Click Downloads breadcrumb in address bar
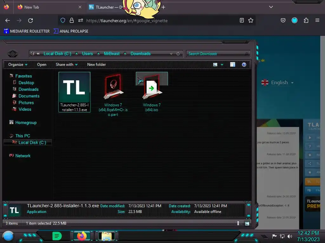The height and width of the screenshot is (243, 325). pyautogui.click(x=141, y=53)
